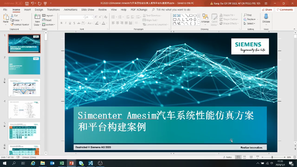This screenshot has width=297, height=167.
Task: Click the Format Painter tool
Action: point(20,24)
